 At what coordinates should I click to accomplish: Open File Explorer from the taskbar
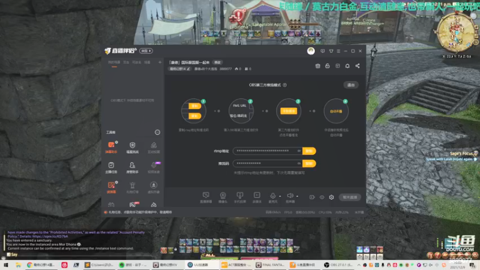click(18, 265)
